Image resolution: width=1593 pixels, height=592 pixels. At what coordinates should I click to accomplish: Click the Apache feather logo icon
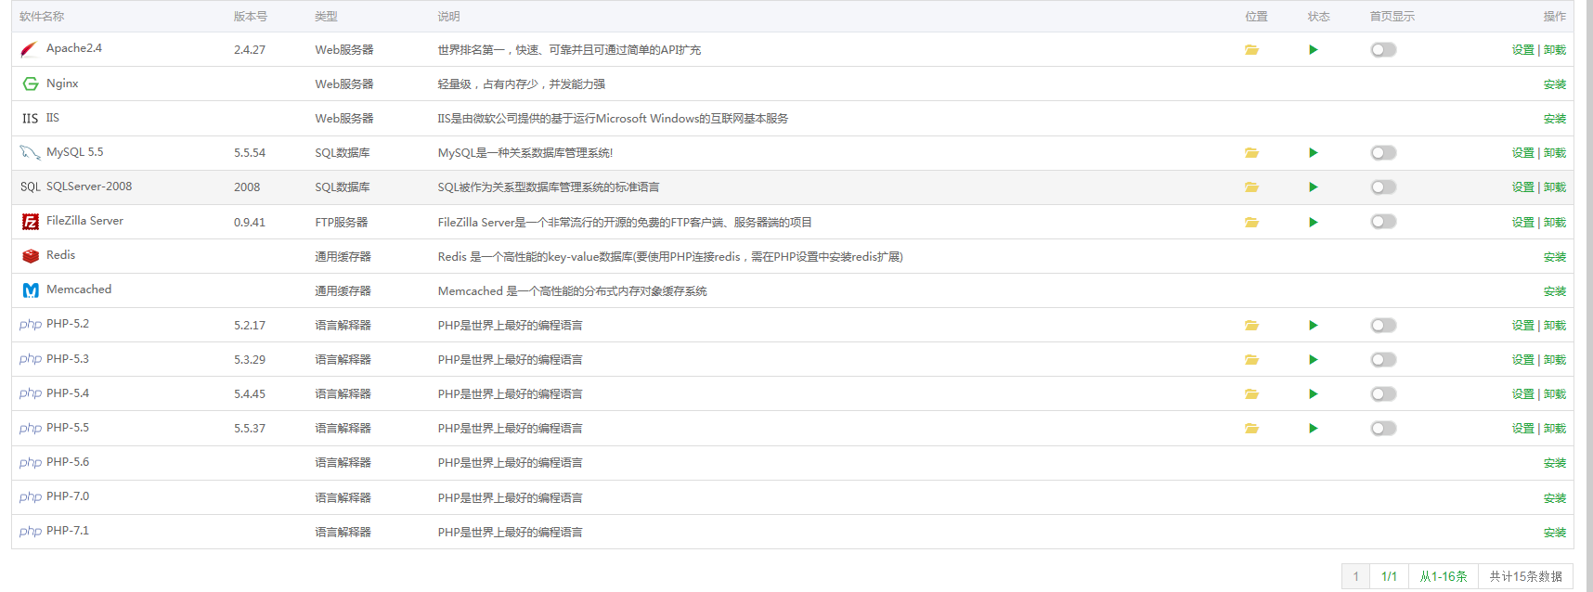30,49
